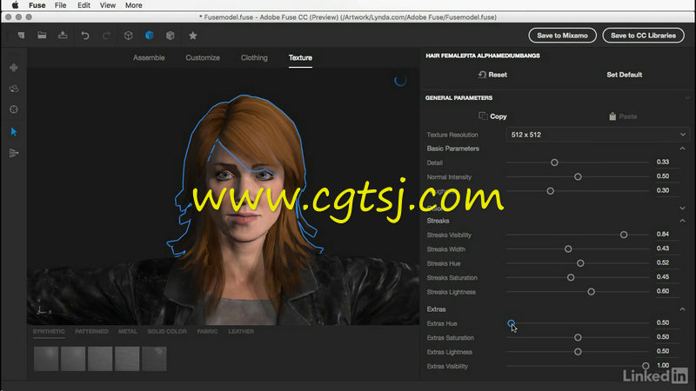Click the Extras Saturation slider handle
696x391 pixels.
(x=578, y=338)
